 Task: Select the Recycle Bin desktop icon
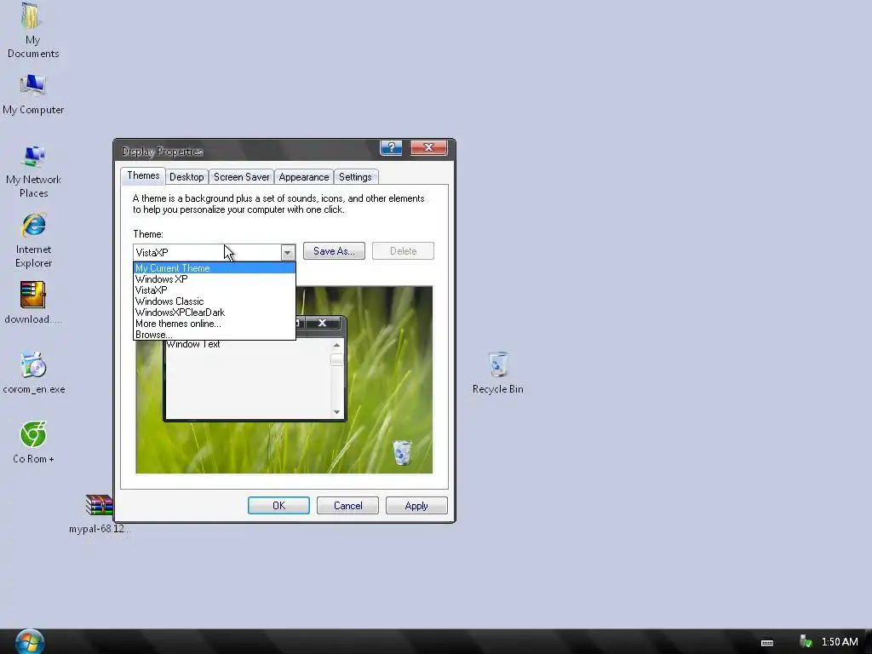[497, 373]
